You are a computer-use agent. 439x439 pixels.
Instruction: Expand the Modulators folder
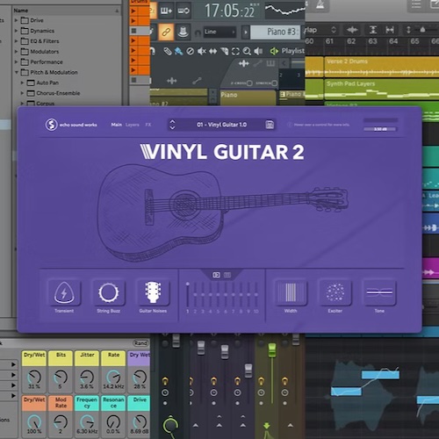click(x=17, y=52)
